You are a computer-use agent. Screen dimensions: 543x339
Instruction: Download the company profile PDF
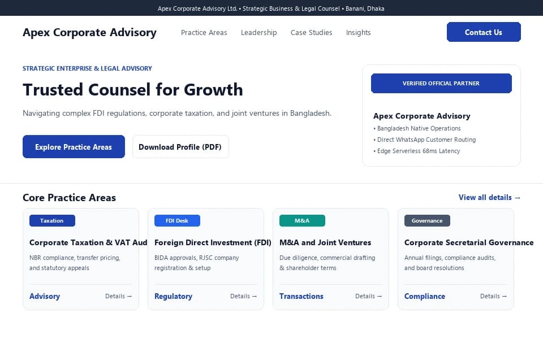180,147
